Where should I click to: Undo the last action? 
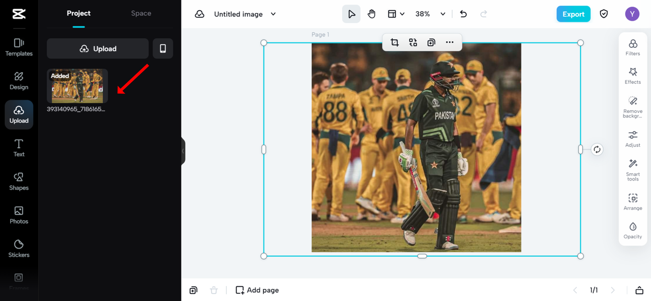(463, 14)
